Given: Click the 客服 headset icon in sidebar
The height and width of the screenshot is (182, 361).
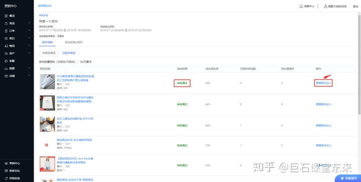Looking at the screenshot, I should click(x=6, y=61).
